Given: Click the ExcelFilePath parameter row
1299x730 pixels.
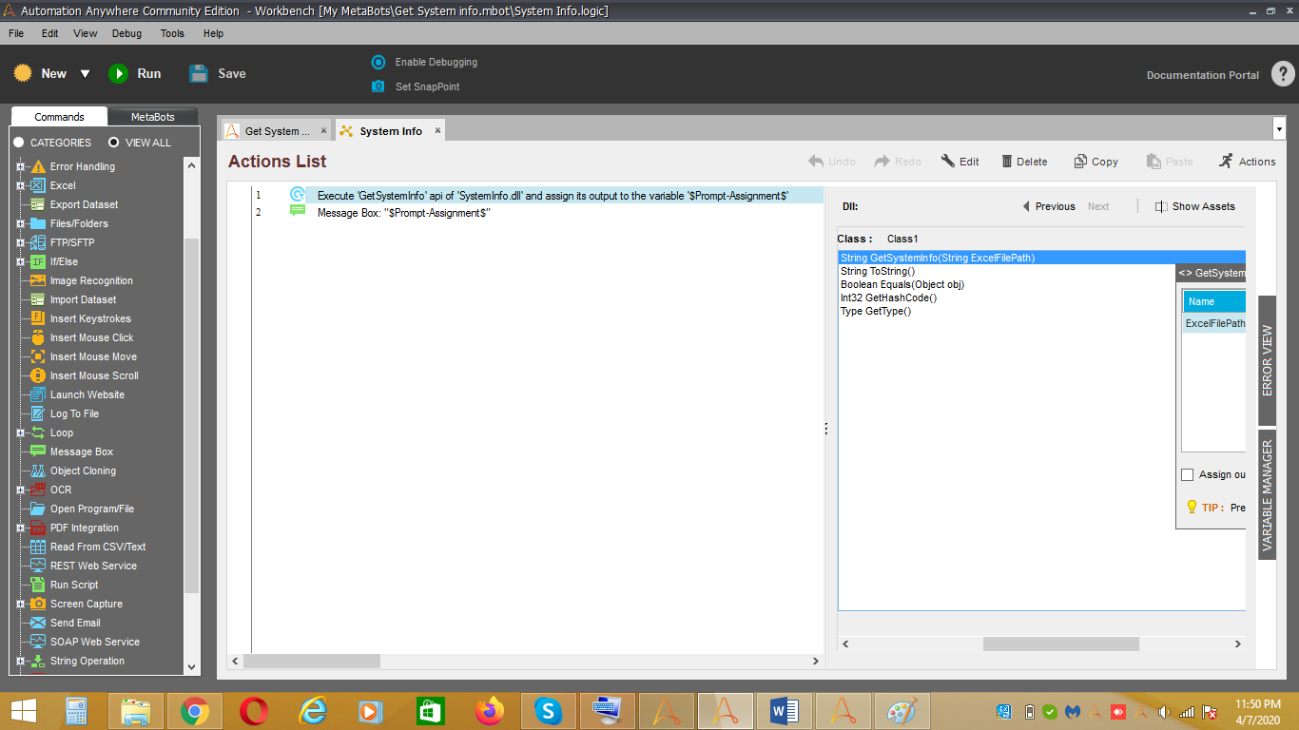Looking at the screenshot, I should (x=1214, y=323).
